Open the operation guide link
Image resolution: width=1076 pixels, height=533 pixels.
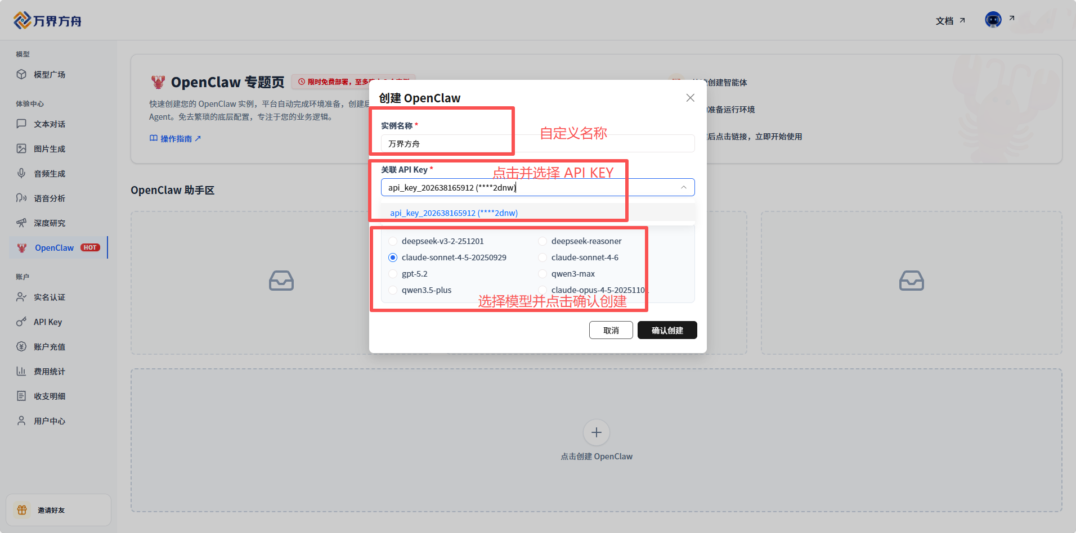(x=176, y=138)
